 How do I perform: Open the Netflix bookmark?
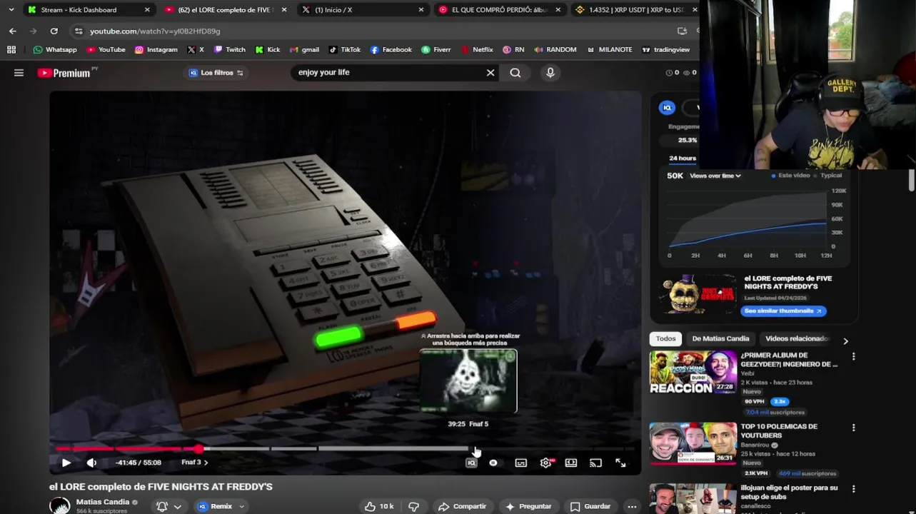(x=477, y=49)
